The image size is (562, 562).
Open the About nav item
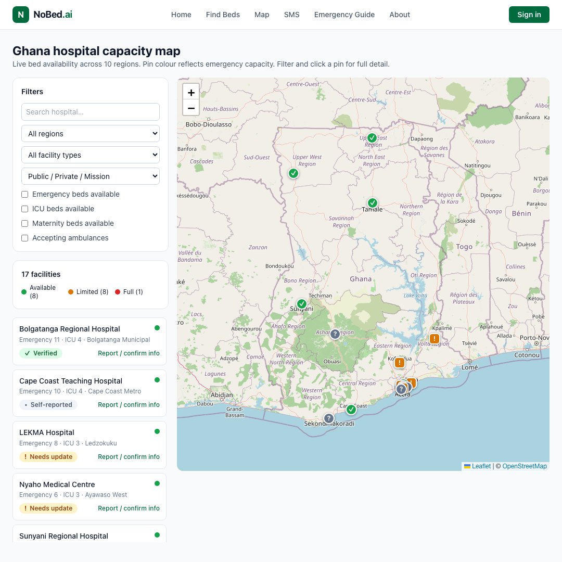(400, 15)
